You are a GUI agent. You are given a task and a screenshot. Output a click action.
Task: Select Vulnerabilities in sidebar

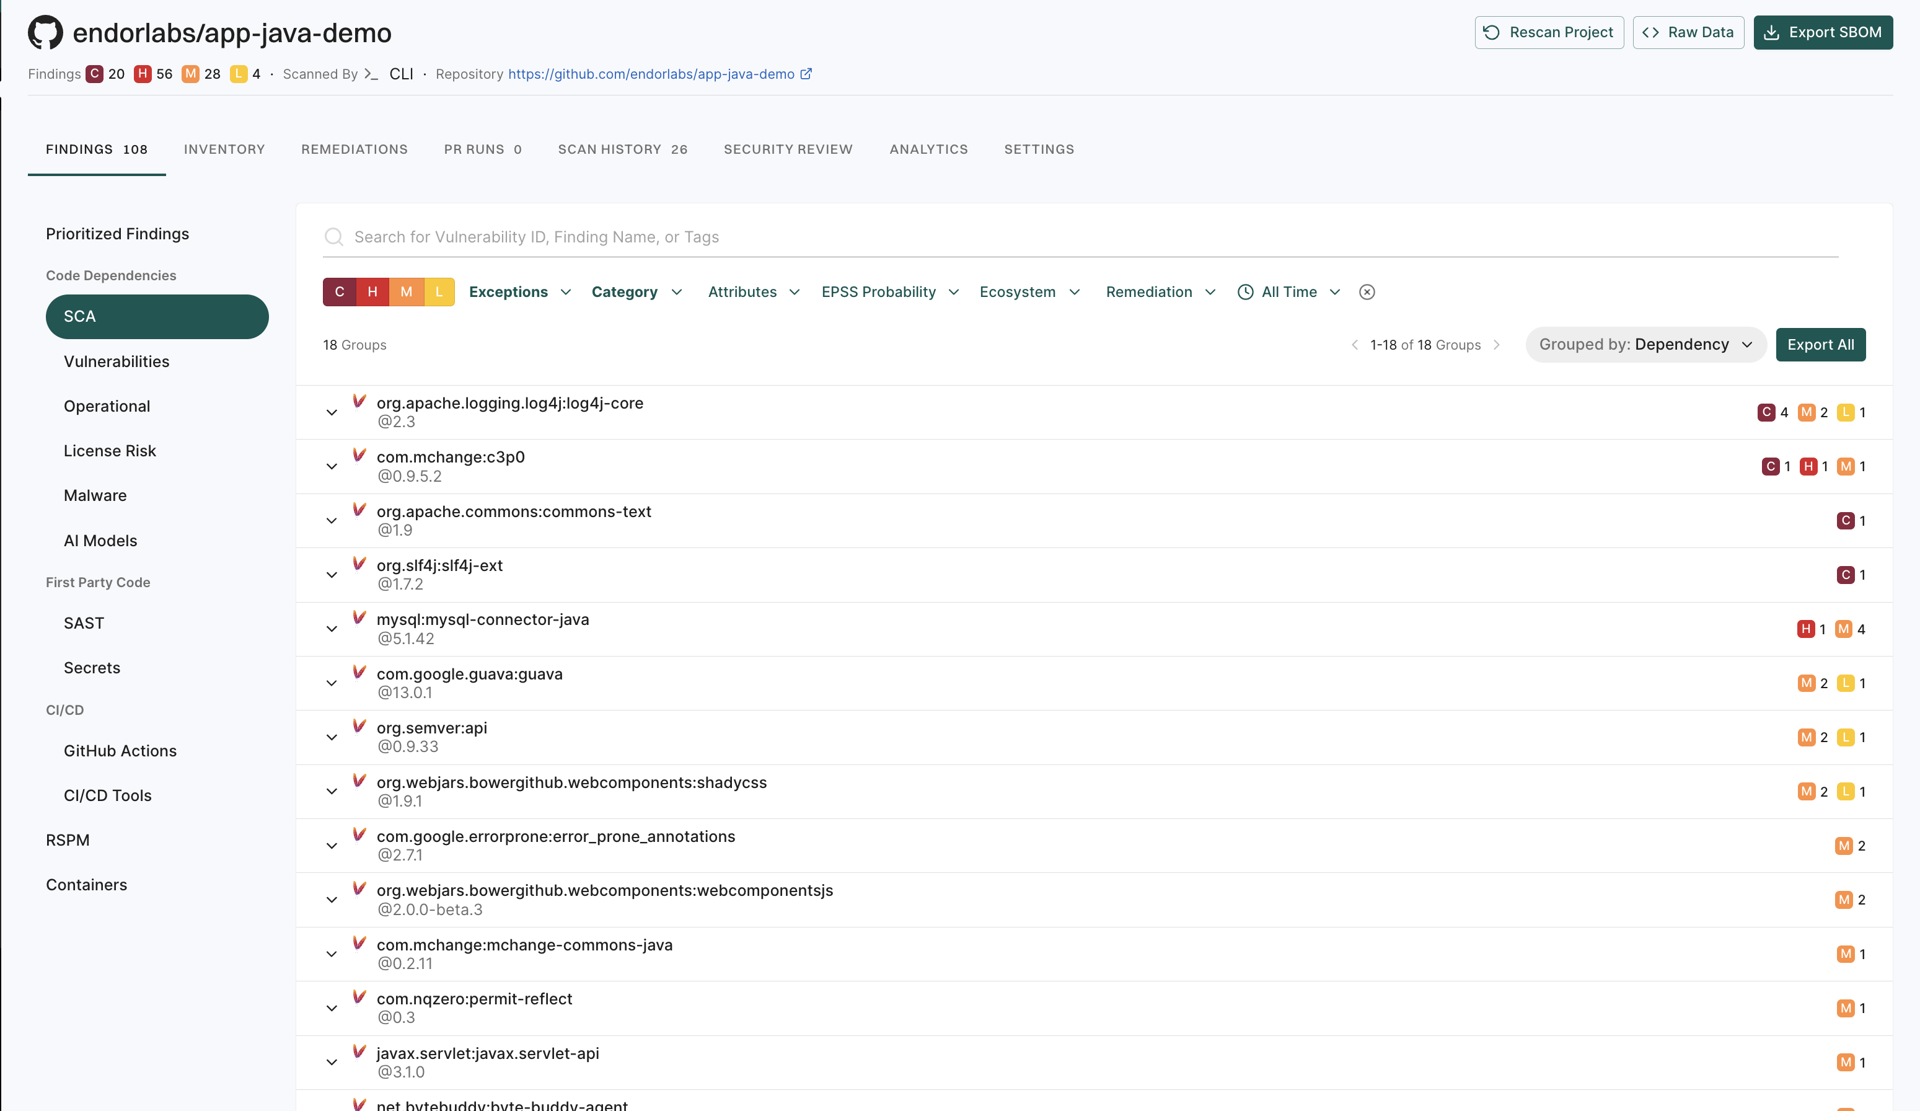117,361
